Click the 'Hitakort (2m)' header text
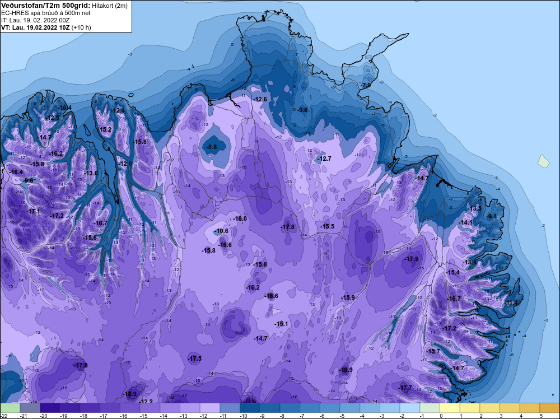Screen dimensions: 560x419 click(x=110, y=6)
